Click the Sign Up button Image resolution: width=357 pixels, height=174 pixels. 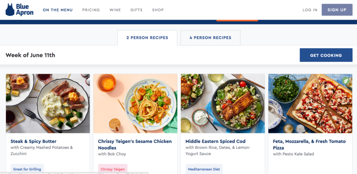pyautogui.click(x=337, y=10)
